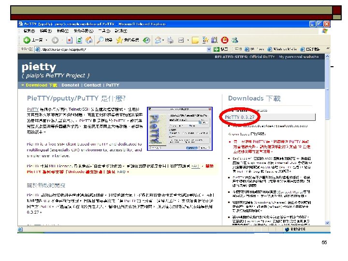Click the 移至 Go button

point(221,49)
